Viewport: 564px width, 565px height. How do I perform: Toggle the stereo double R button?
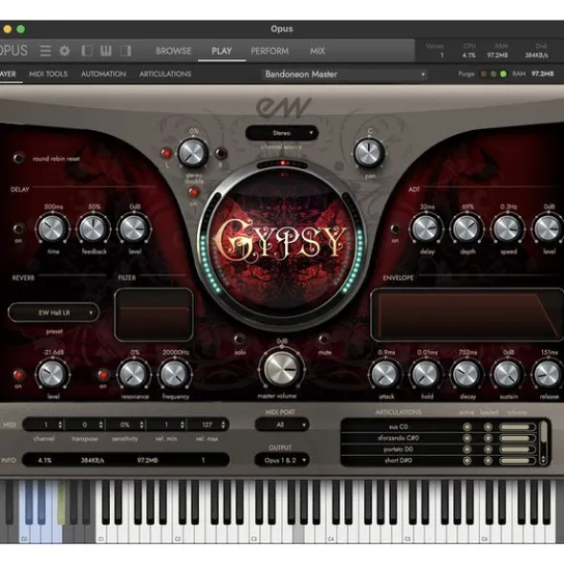221,153
